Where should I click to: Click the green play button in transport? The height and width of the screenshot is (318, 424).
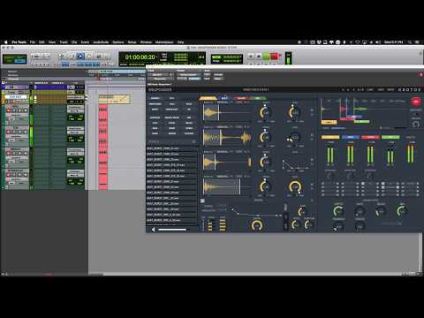[x=267, y=56]
